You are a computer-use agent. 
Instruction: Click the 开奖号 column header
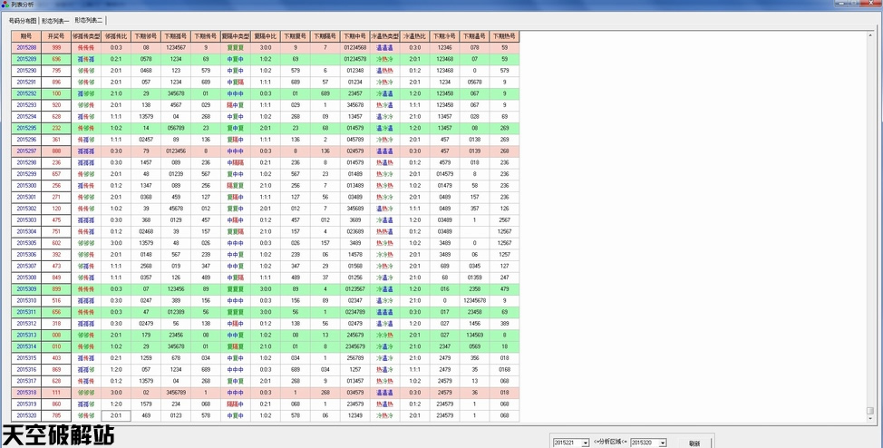click(x=56, y=36)
